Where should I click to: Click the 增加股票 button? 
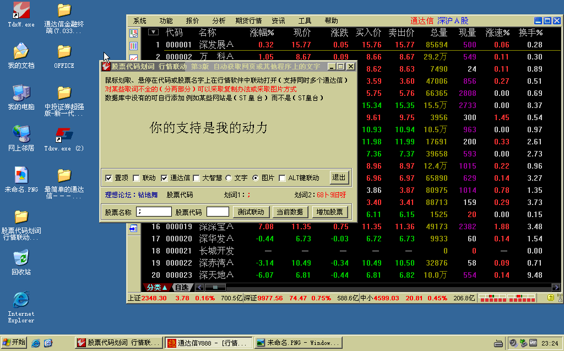coord(329,212)
